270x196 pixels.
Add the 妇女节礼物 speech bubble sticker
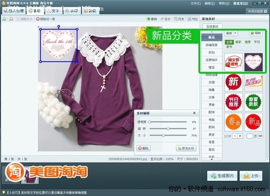233,62
